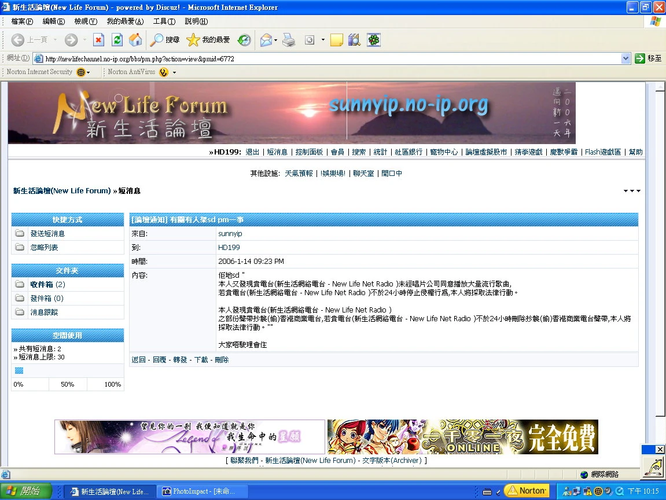
Task: Click the Research book toolbar icon
Action: (x=354, y=40)
